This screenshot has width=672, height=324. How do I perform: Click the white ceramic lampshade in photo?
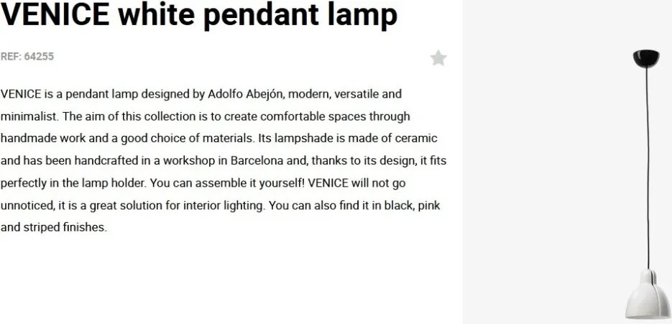click(648, 296)
